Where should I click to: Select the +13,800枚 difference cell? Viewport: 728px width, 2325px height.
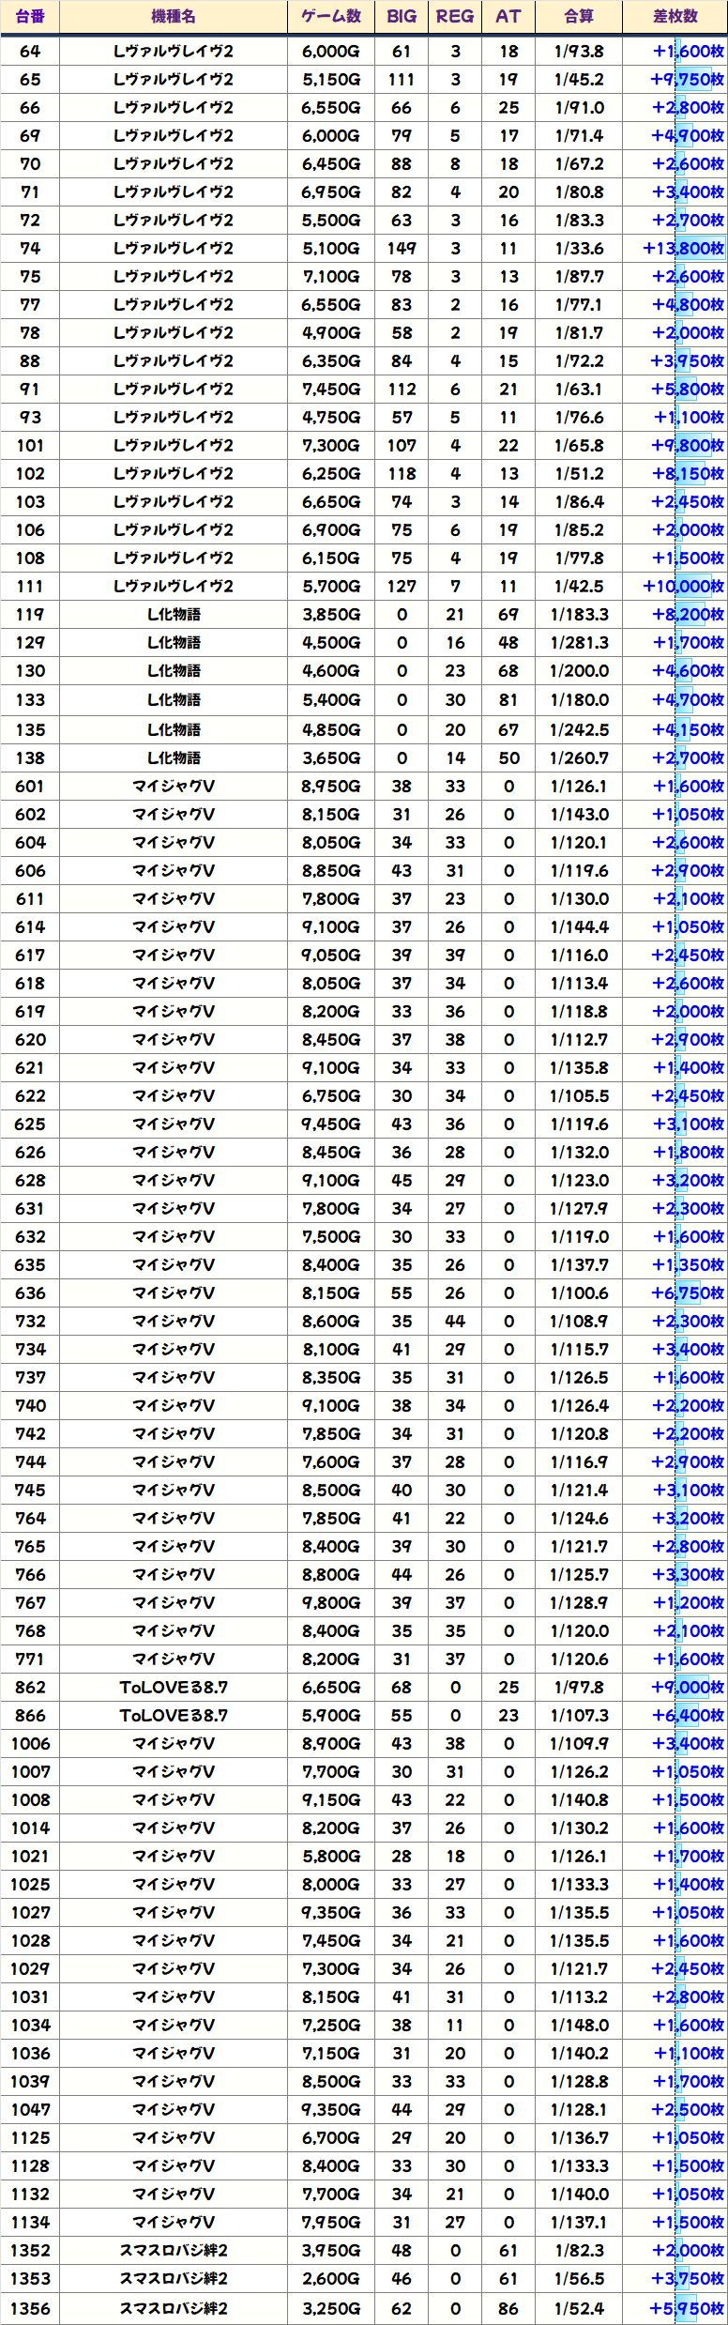[x=682, y=249]
